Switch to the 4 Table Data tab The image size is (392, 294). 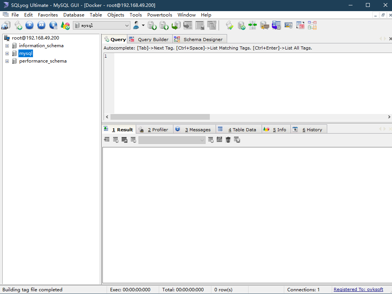click(x=239, y=130)
